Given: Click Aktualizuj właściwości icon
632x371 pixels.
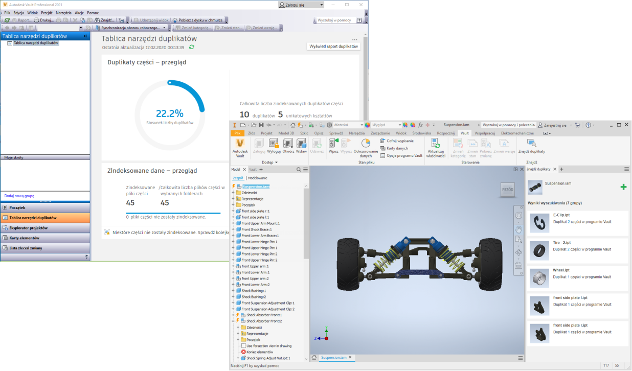Looking at the screenshot, I should (x=436, y=143).
